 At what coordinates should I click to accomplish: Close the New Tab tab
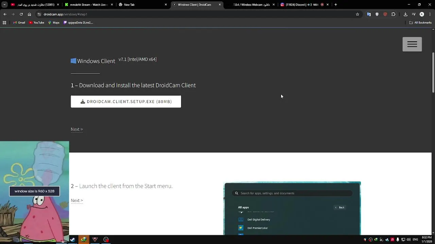(x=166, y=5)
